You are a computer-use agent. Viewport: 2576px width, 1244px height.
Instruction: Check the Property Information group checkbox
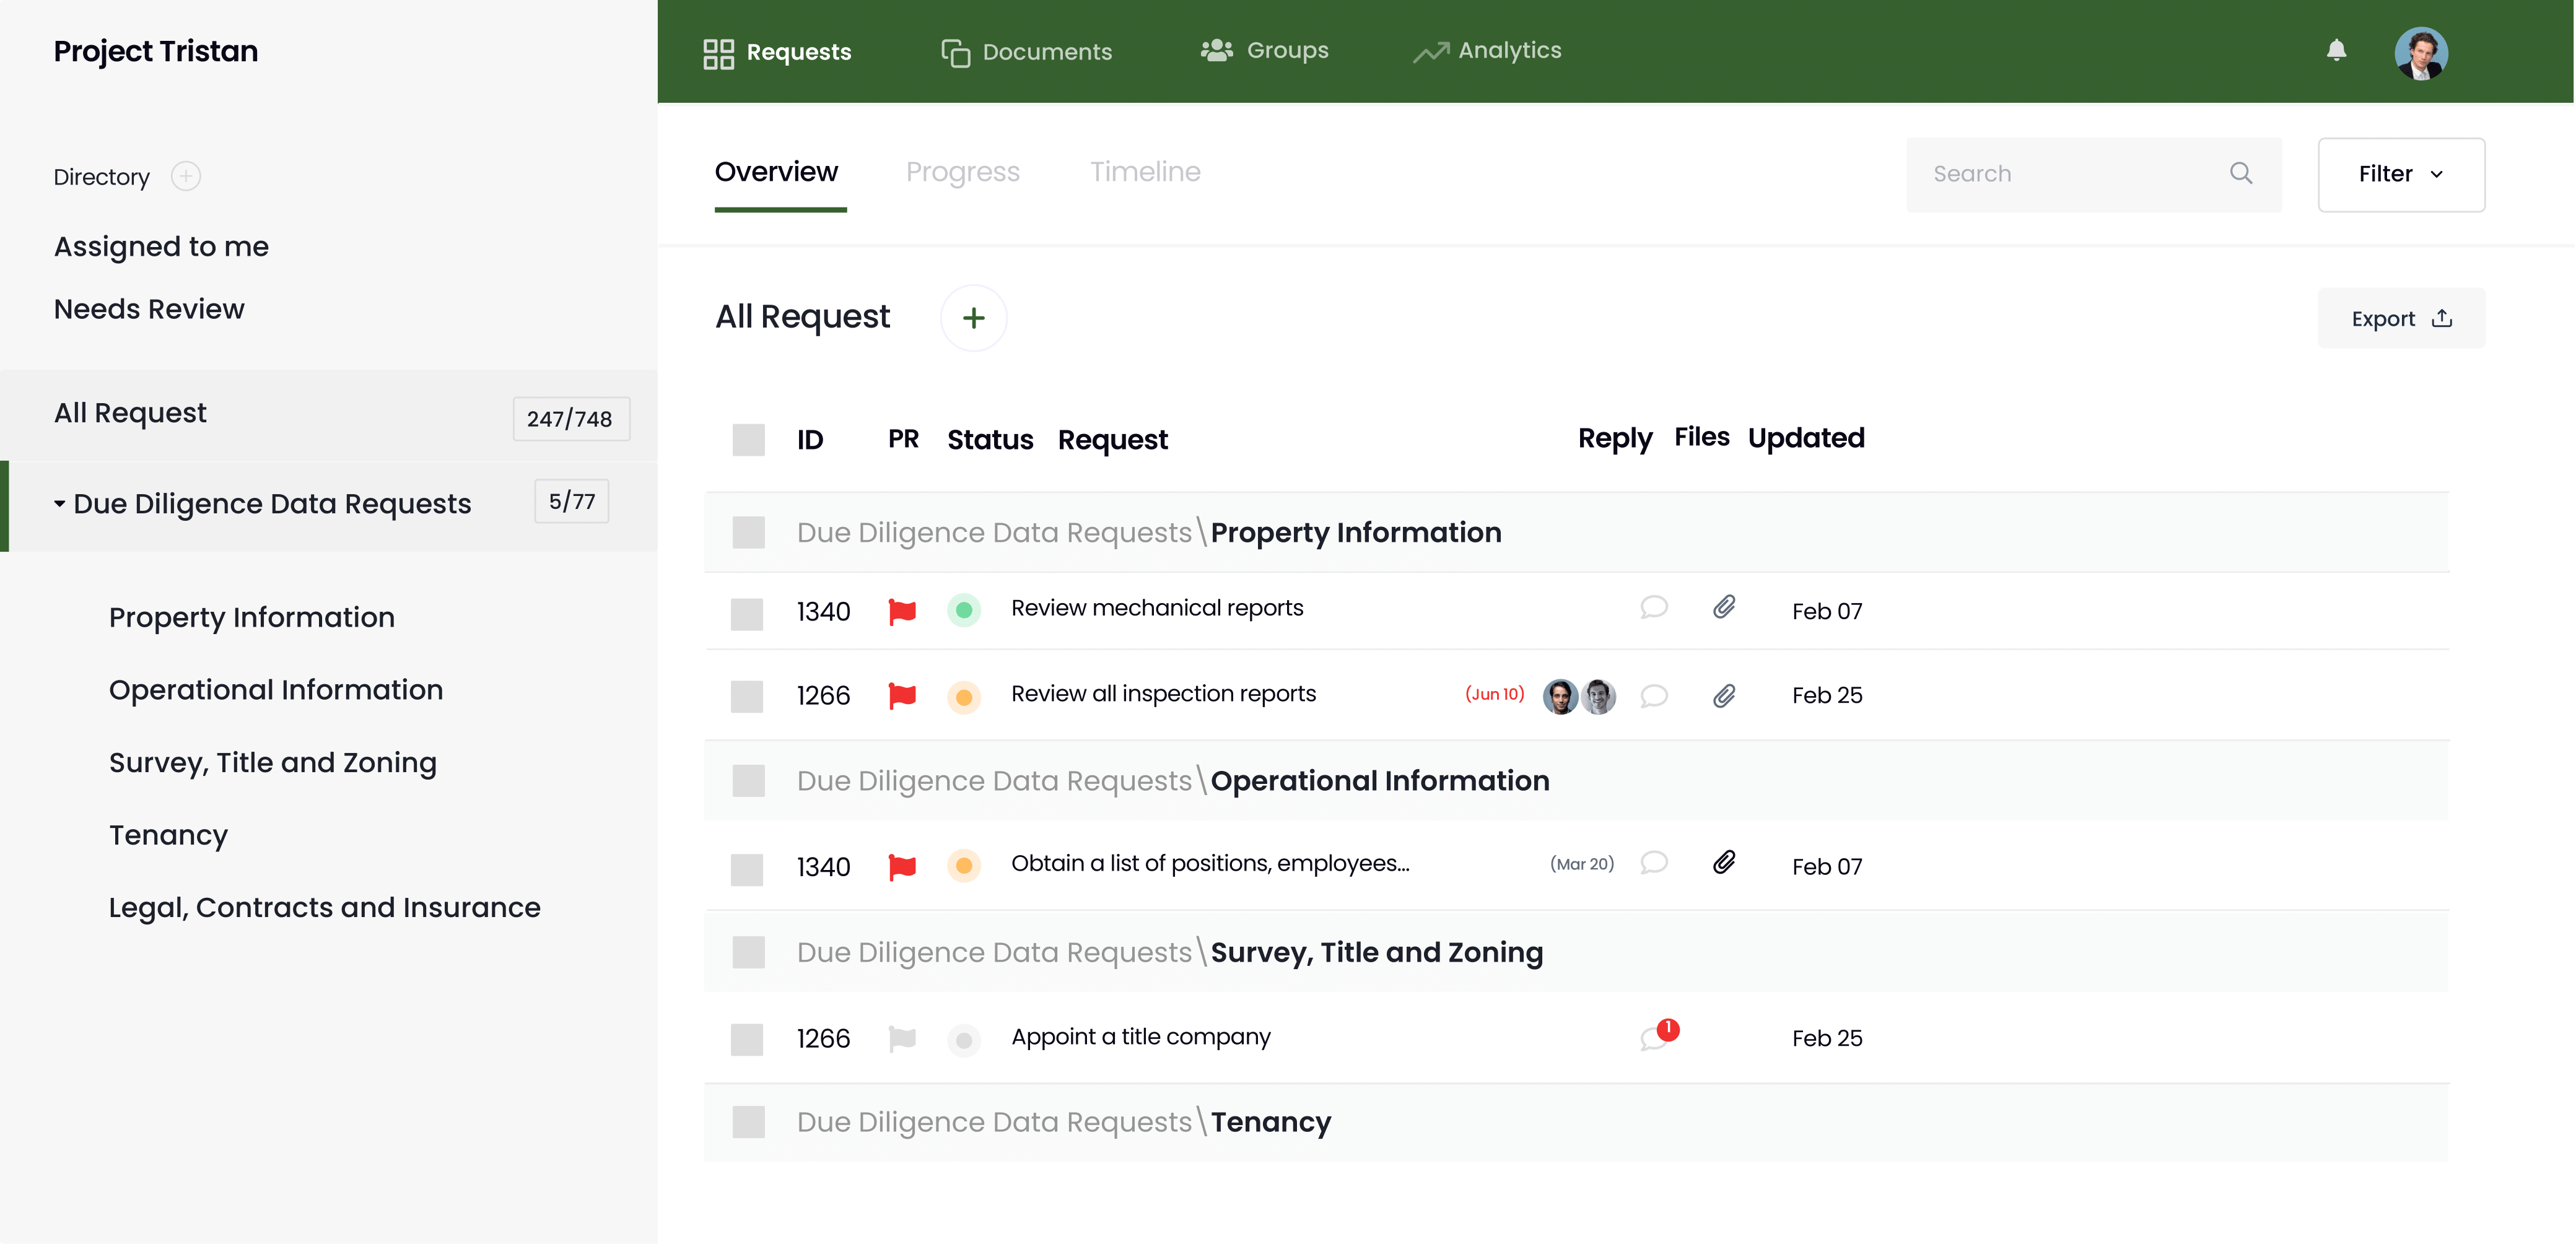point(748,531)
